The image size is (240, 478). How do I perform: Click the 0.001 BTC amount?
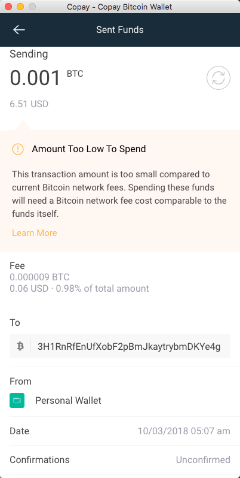point(46,78)
